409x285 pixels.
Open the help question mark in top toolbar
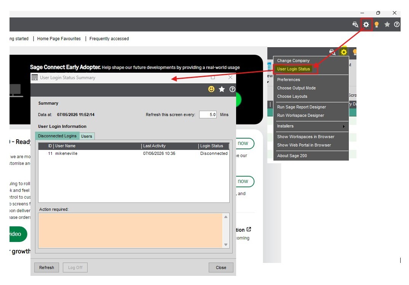click(x=397, y=24)
